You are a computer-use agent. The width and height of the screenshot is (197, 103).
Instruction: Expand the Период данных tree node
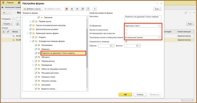click(33, 61)
